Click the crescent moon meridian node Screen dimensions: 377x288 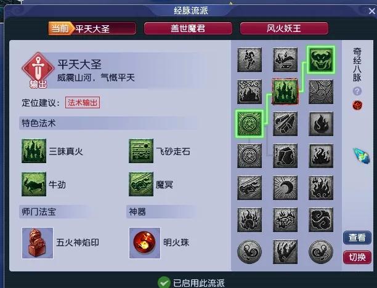coord(285,188)
